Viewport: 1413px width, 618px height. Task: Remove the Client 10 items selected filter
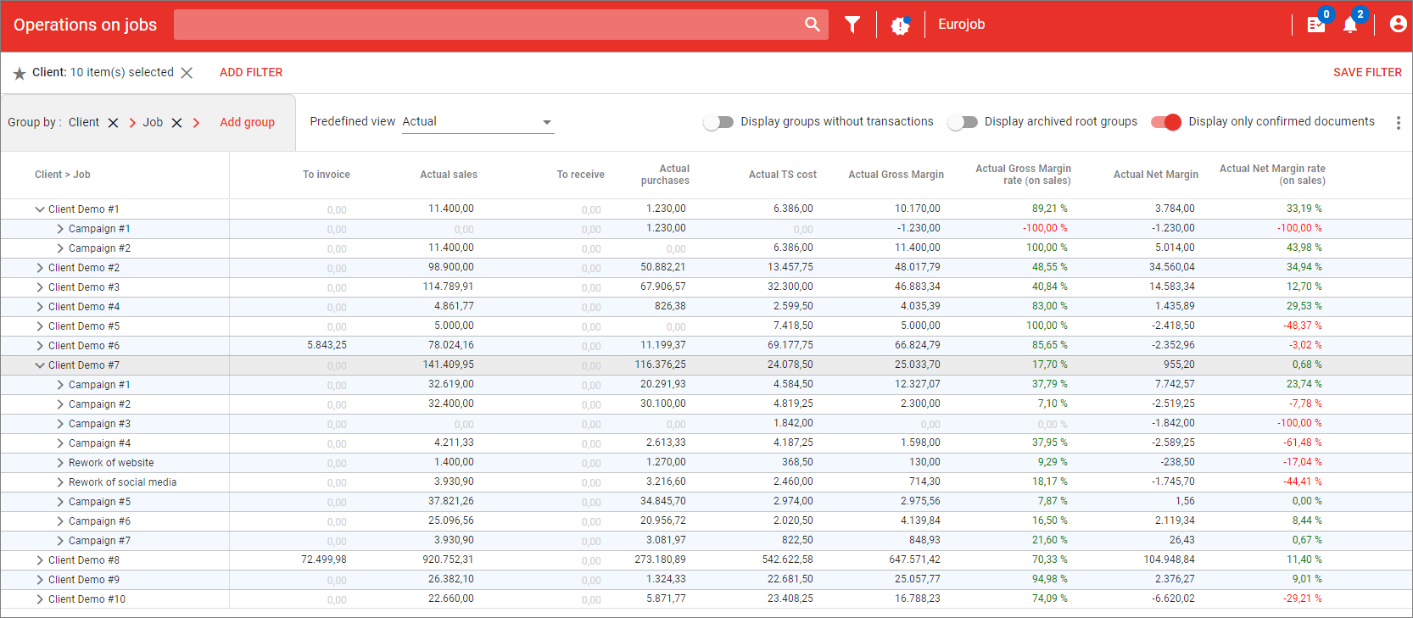tap(187, 73)
